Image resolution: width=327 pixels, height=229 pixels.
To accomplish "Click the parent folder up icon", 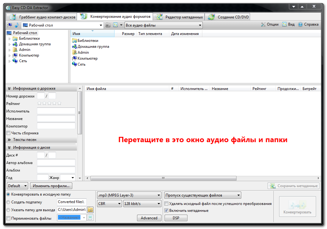I will (x=108, y=25).
